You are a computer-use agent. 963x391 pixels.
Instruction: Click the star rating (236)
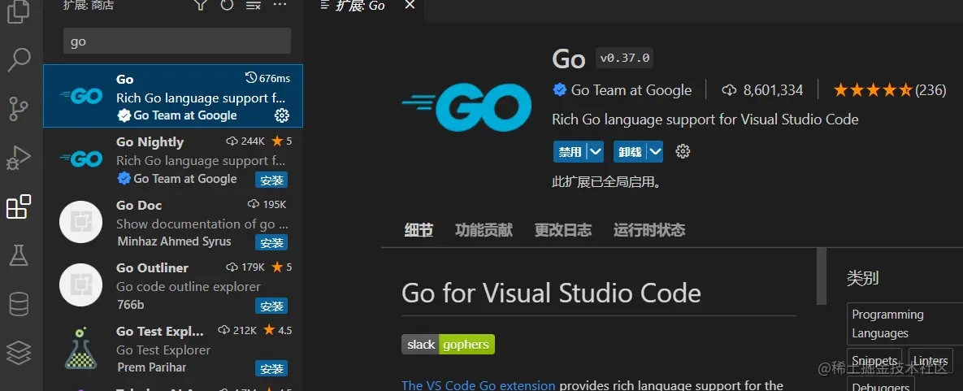point(889,90)
